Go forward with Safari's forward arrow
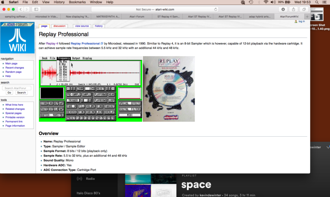330x197 pixels. [26, 9]
